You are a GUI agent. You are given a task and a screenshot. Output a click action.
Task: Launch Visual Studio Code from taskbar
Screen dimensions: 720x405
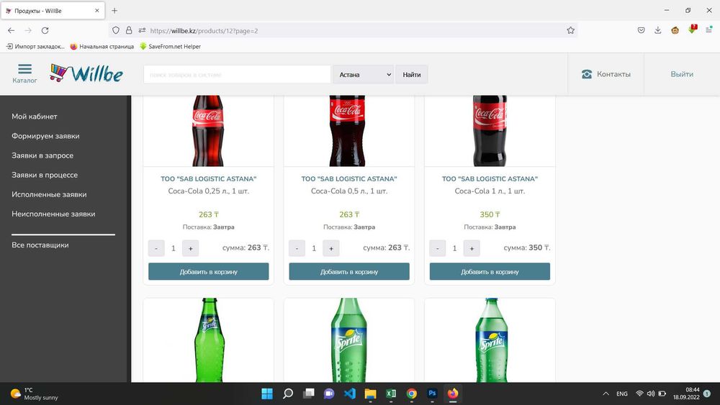[x=349, y=393]
